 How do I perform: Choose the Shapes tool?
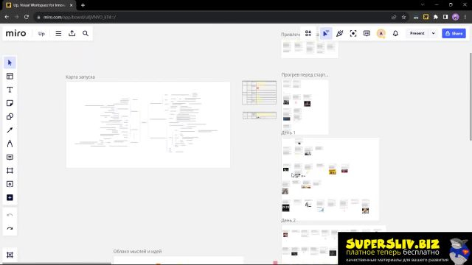(10, 116)
